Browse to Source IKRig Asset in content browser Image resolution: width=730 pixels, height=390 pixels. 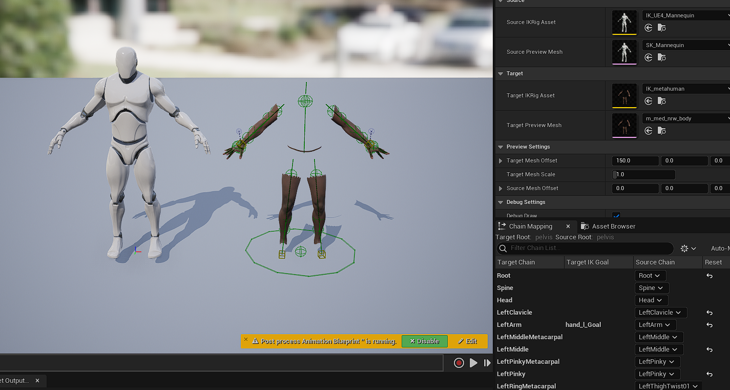662,28
